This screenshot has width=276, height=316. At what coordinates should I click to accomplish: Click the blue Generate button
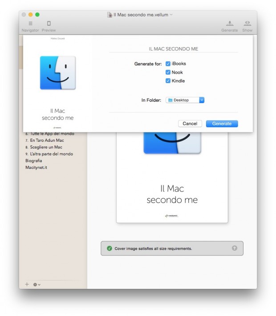click(x=222, y=124)
